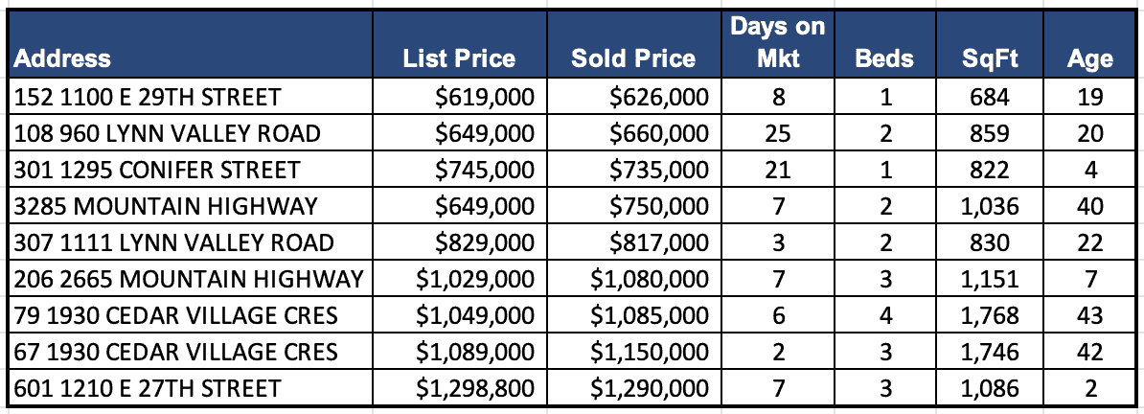The height and width of the screenshot is (414, 1144).
Task: Select the $1,150,000 sold price cell
Action: click(x=647, y=352)
